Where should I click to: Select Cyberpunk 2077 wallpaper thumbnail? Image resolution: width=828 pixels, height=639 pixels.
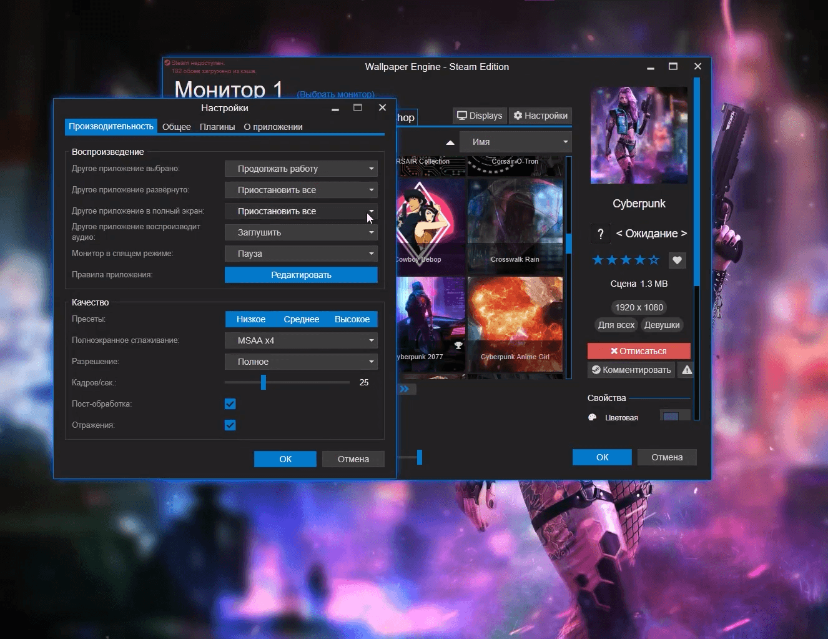click(x=431, y=324)
